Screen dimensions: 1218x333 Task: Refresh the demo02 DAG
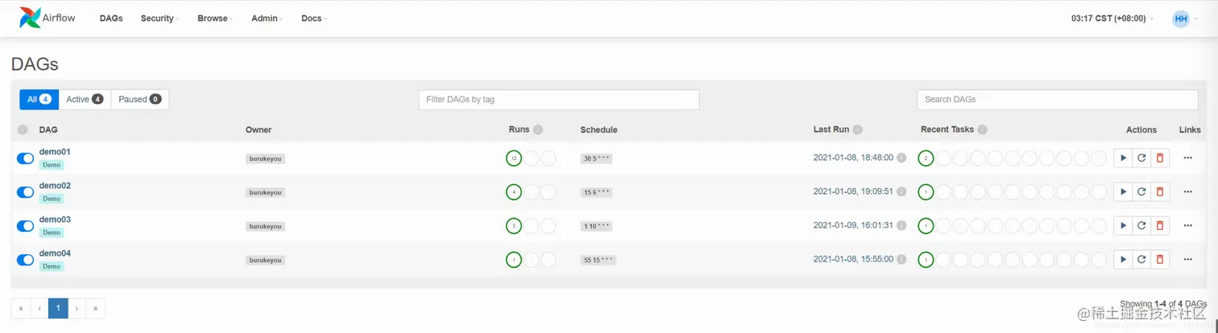(x=1141, y=191)
